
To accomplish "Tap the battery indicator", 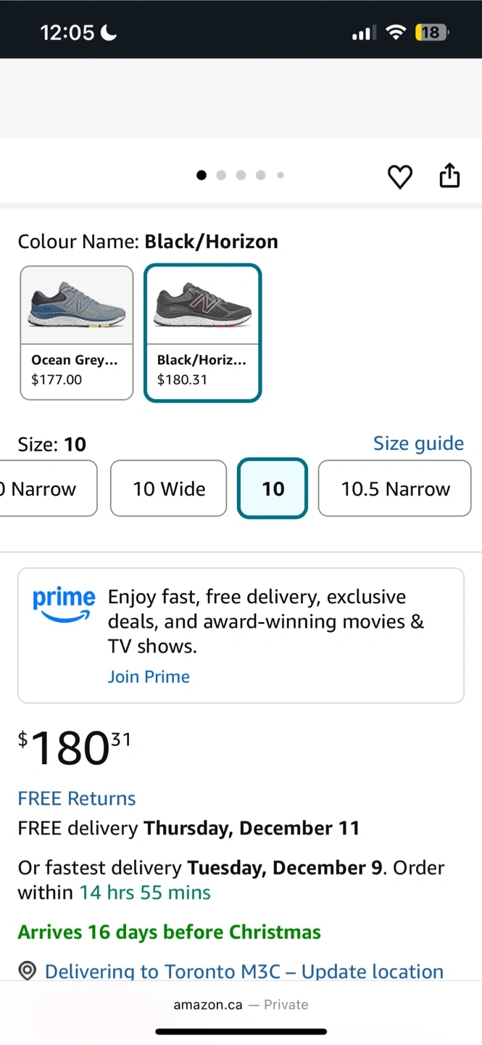I will point(431,32).
